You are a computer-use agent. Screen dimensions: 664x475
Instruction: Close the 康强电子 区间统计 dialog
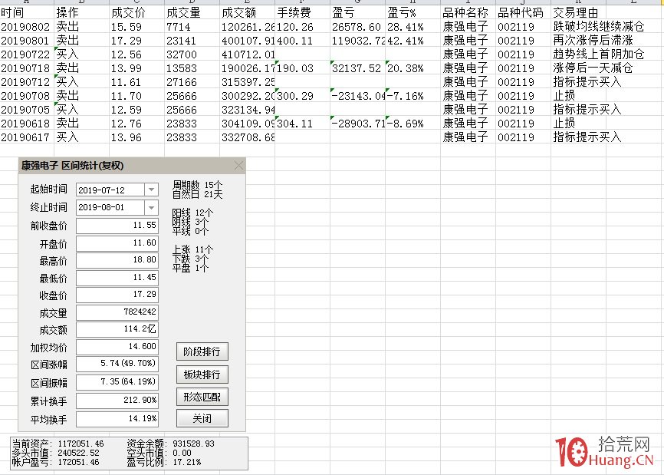coord(238,165)
